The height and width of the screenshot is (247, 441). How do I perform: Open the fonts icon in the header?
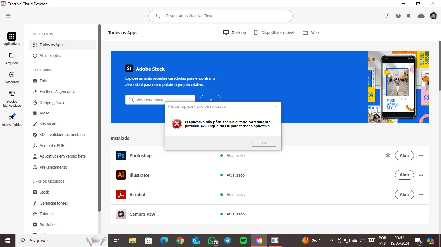(x=387, y=16)
